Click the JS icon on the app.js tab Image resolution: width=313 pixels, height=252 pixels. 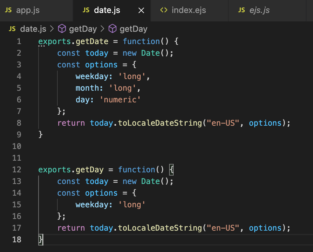pyautogui.click(x=8, y=10)
